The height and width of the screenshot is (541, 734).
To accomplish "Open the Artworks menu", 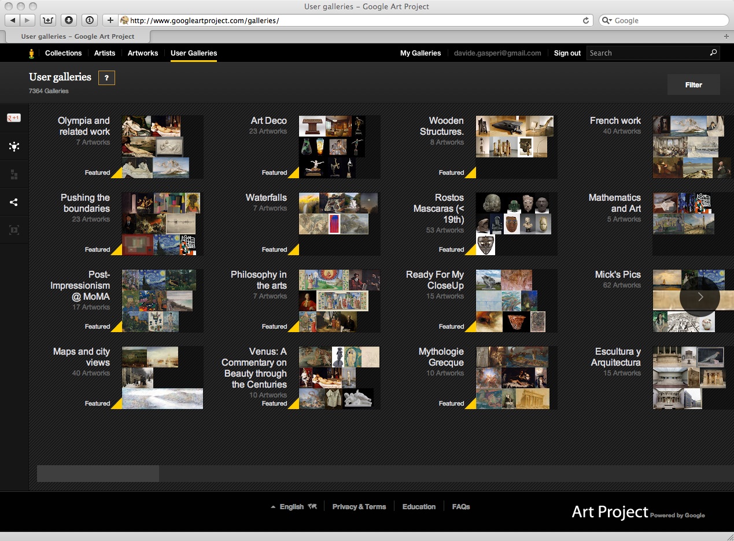I will (143, 53).
